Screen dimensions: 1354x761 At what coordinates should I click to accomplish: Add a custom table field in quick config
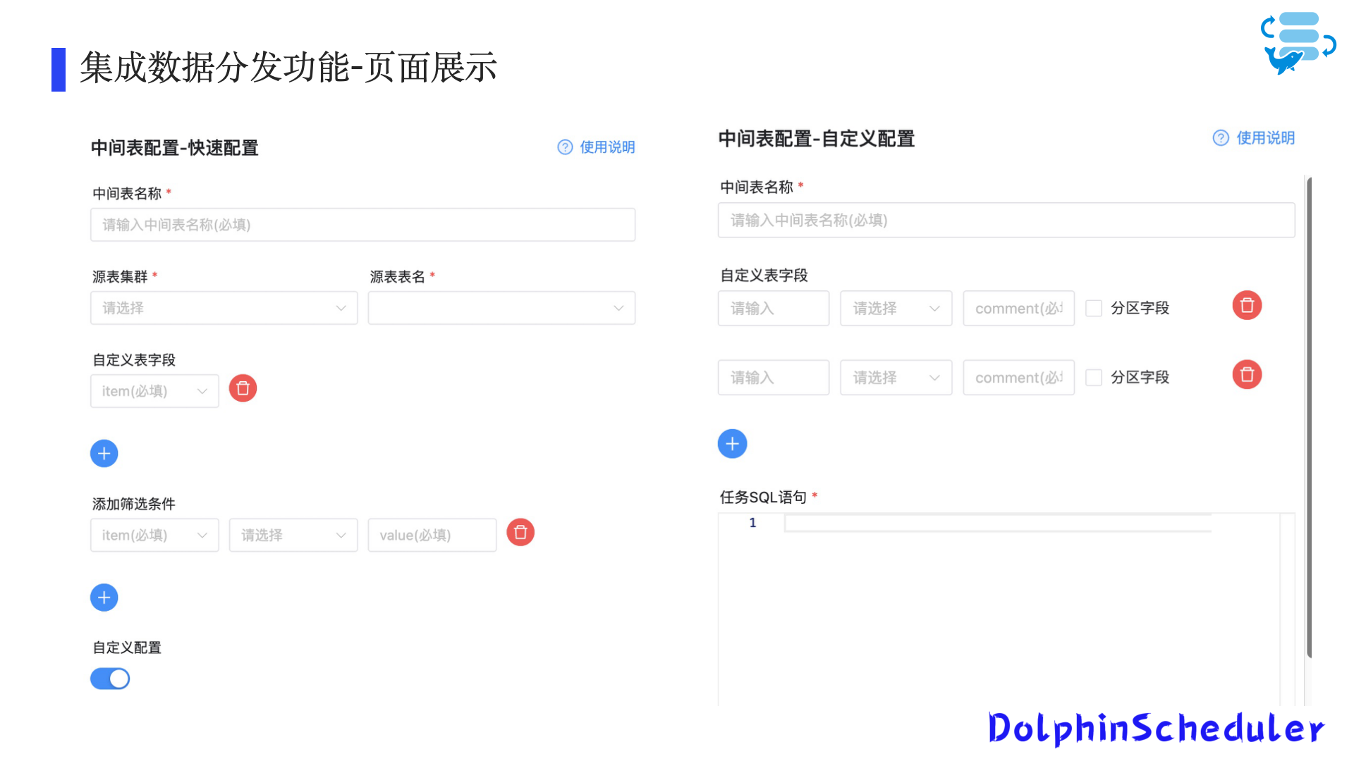[104, 453]
